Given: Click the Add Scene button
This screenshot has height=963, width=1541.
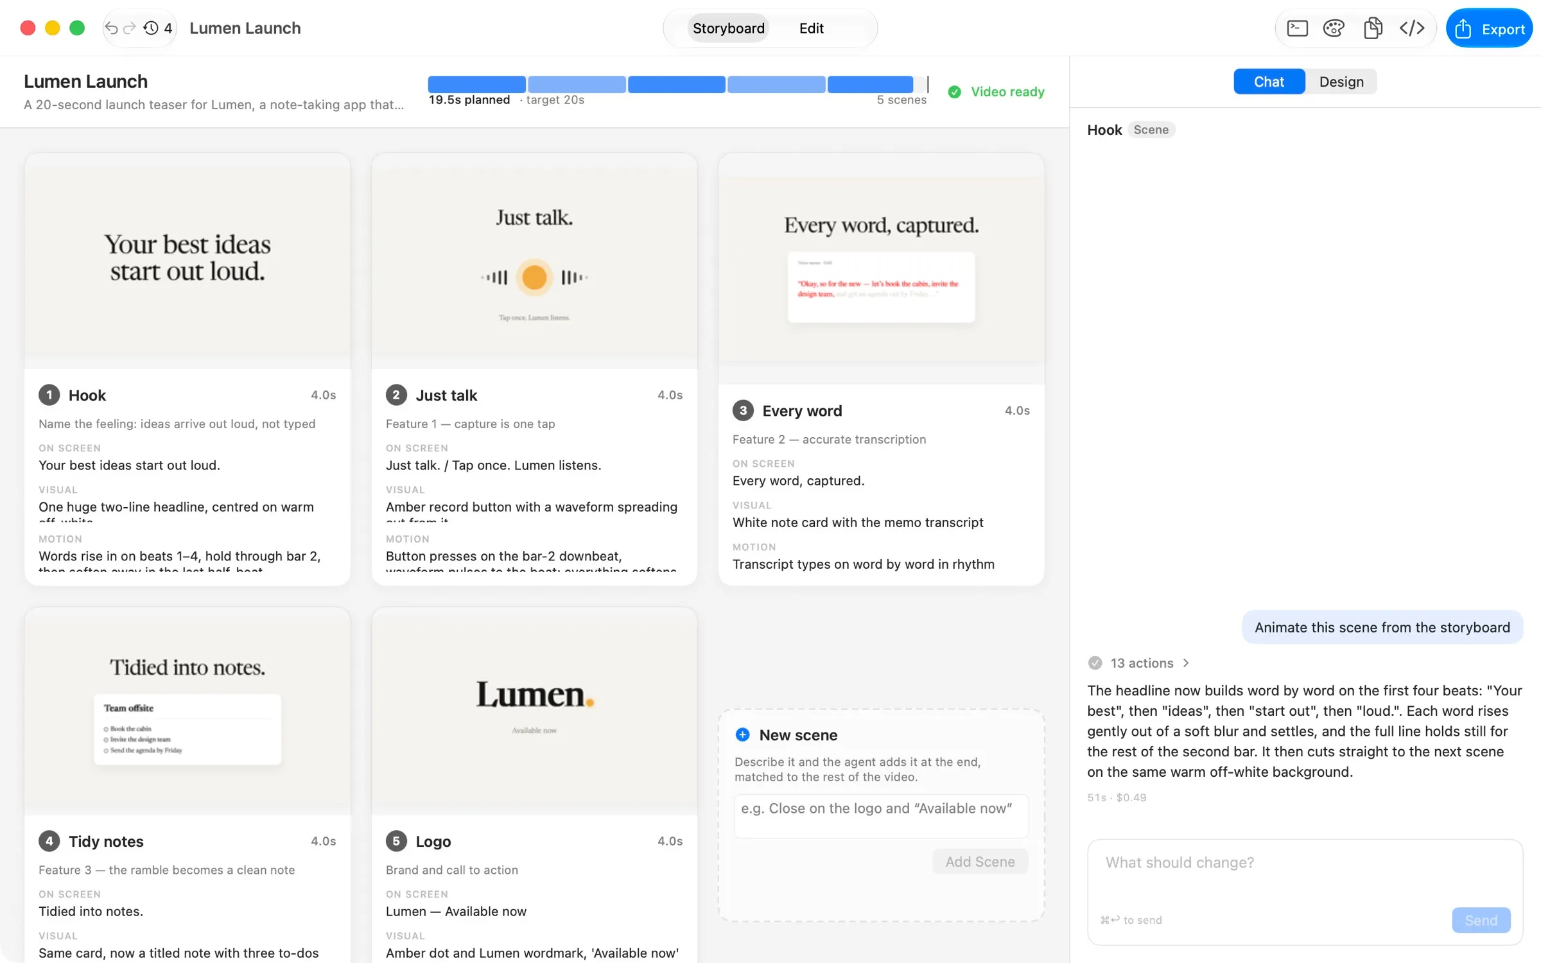Looking at the screenshot, I should click(980, 862).
